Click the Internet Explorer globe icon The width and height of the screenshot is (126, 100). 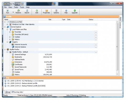8,27
